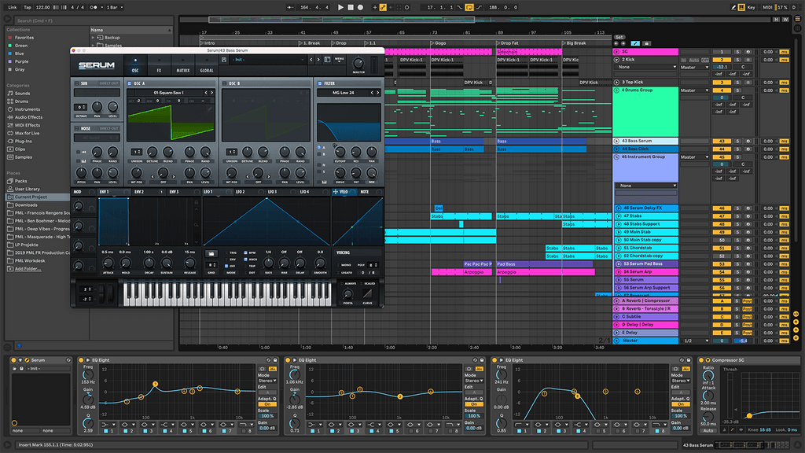
Task: Toggle the Loop switch in transport
Action: 469,7
